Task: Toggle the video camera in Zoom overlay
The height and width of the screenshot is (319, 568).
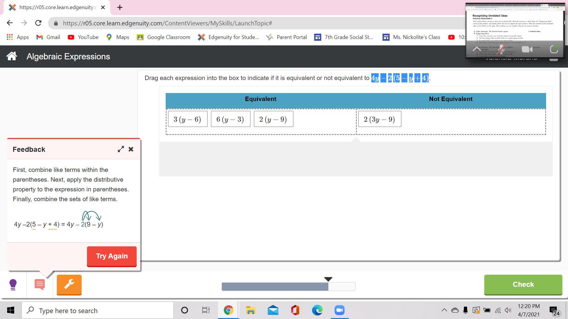Action: tap(527, 49)
